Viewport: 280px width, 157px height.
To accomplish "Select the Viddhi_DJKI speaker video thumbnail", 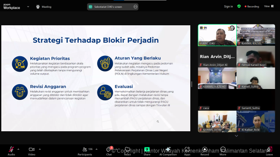I will tap(217, 35).
